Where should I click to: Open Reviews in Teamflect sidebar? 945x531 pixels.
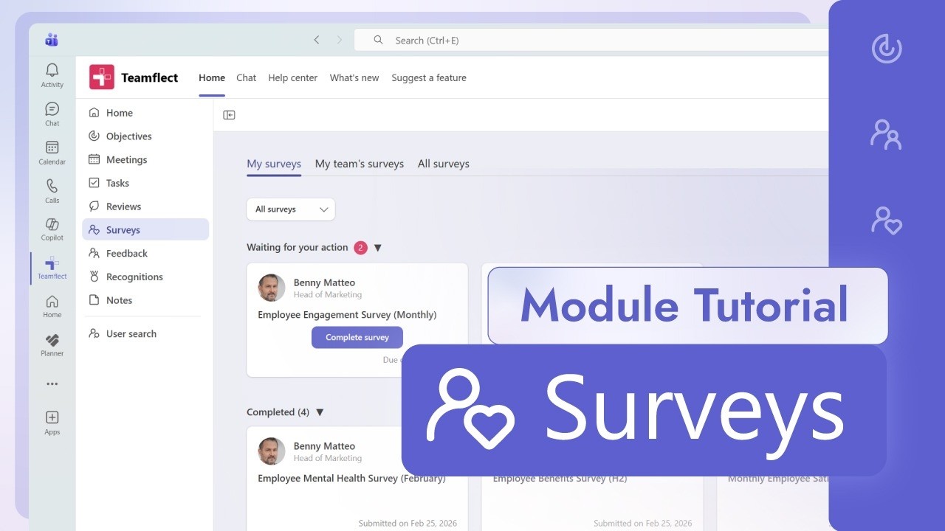point(145,206)
